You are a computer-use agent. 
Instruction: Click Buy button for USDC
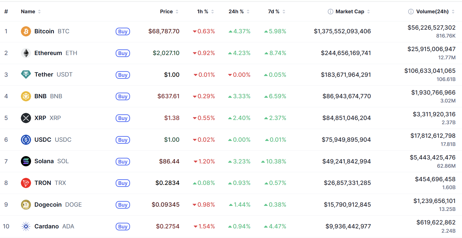pyautogui.click(x=123, y=140)
